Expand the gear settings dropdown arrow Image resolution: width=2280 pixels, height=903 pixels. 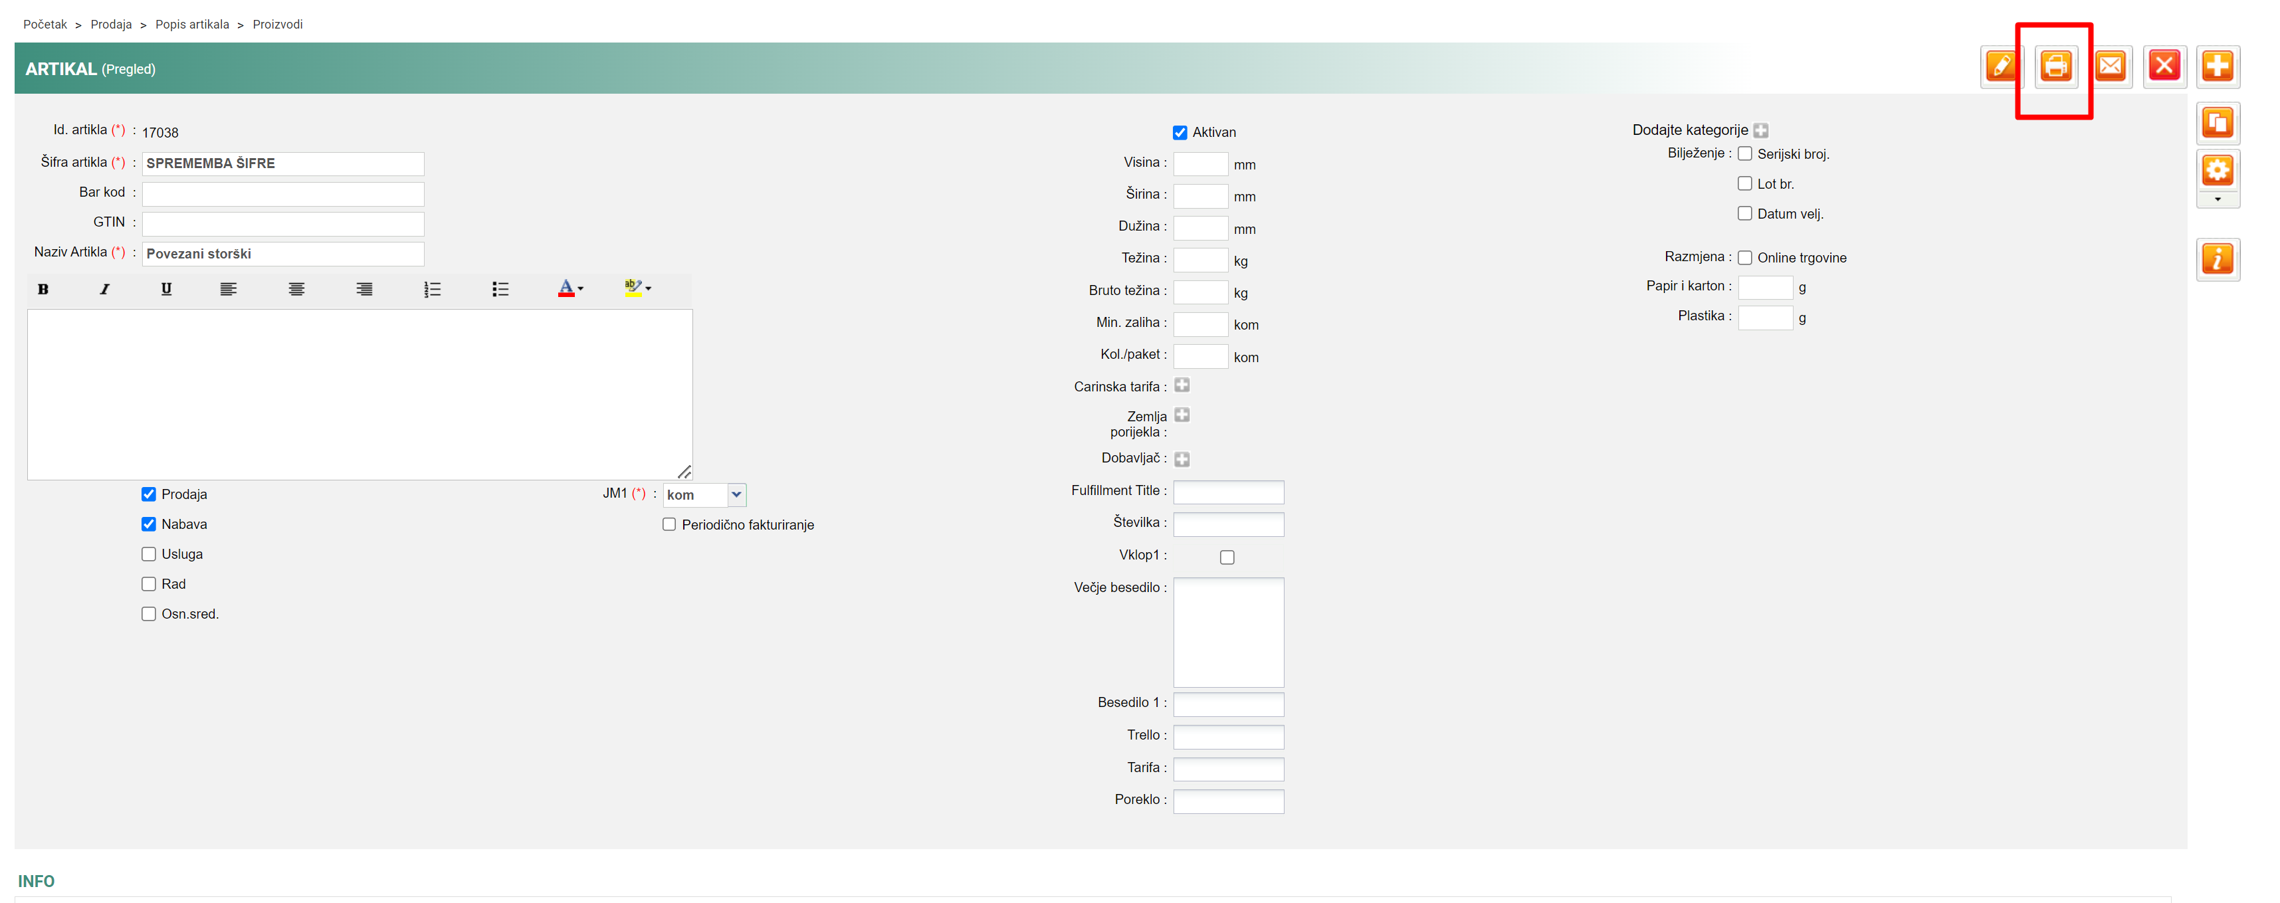(2217, 200)
